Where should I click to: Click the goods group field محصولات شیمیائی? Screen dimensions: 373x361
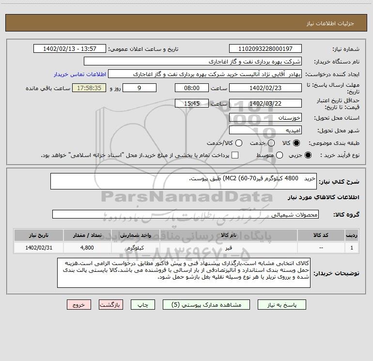click(x=186, y=214)
